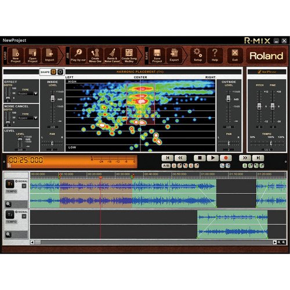The width and height of the screenshot is (290, 290).
Task: Click the Record transport button
Action: click(x=226, y=158)
